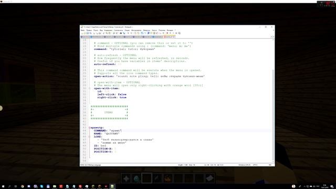Viewport: 336px width, 189px height.
Task: Click the 'POSITION-X:' line
Action: coord(105,149)
